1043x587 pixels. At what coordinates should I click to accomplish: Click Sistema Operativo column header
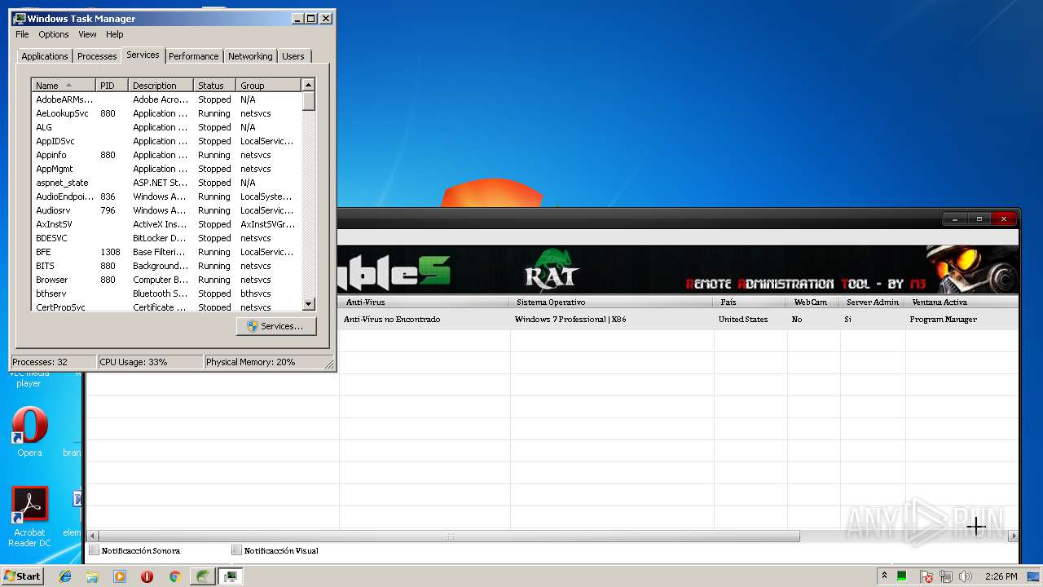point(612,302)
